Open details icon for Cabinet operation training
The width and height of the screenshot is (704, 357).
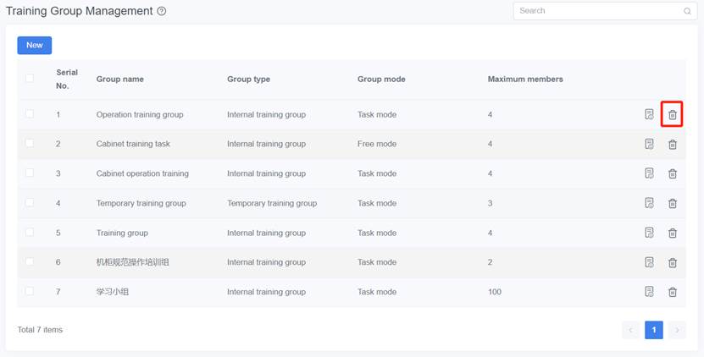tap(649, 173)
